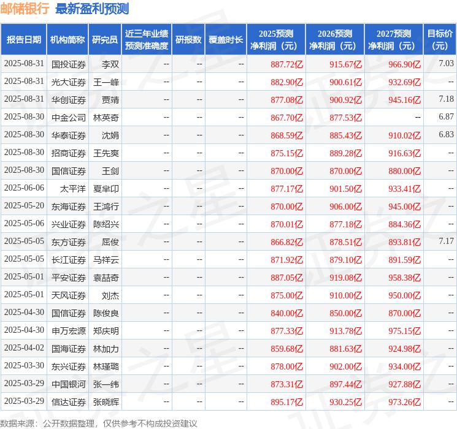Image resolution: width=457 pixels, height=429 pixels.
Task: Click the 887.72亿 profit value
Action: pyautogui.click(x=287, y=64)
